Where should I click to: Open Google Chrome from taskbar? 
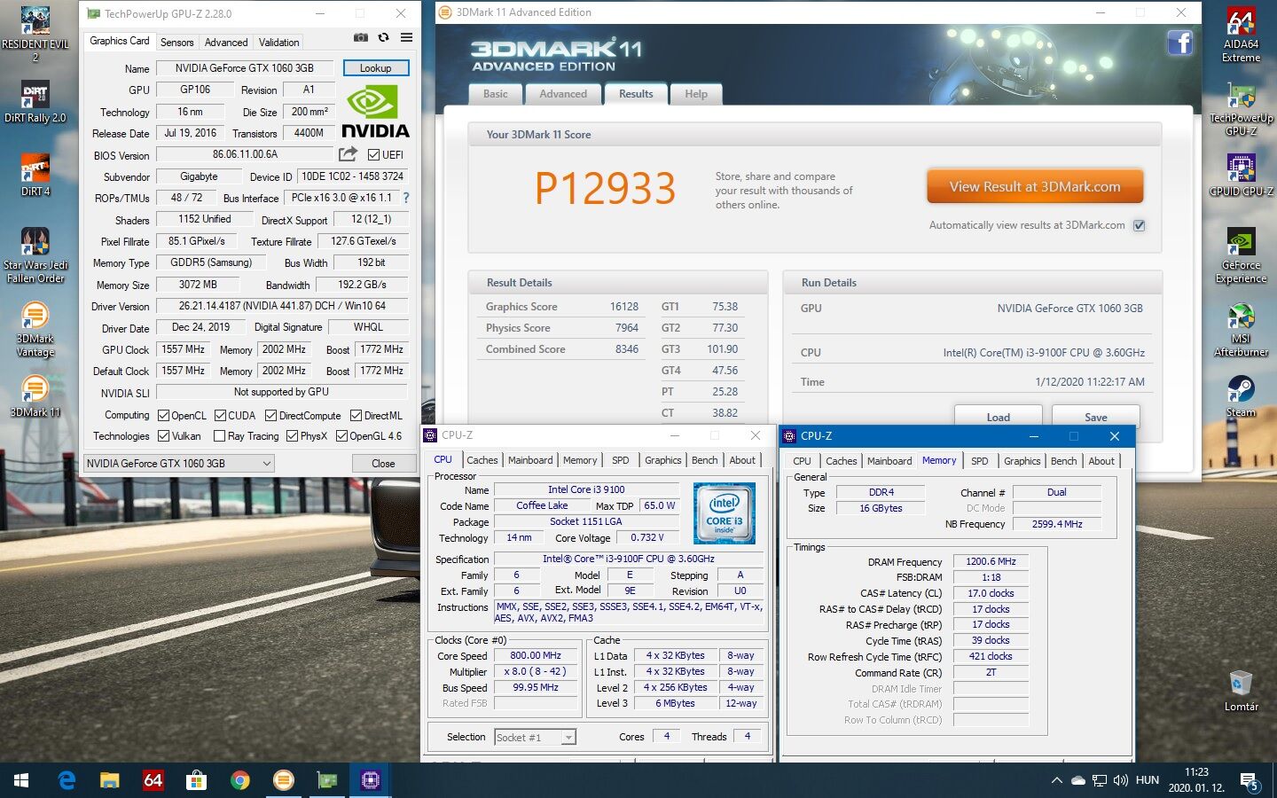pyautogui.click(x=239, y=780)
